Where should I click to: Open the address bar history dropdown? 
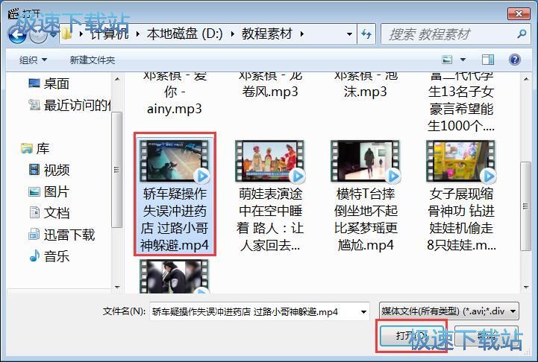349,34
